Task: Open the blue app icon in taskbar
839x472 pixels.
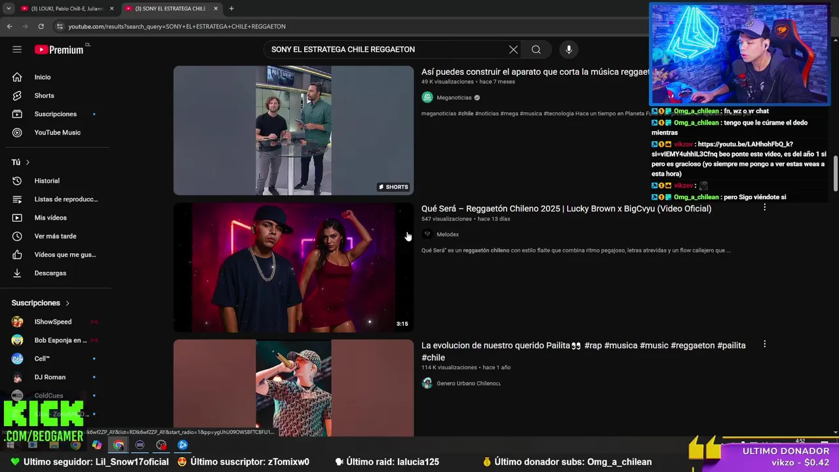Action: click(x=183, y=445)
